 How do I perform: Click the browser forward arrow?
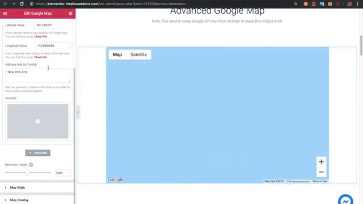(x=14, y=4)
